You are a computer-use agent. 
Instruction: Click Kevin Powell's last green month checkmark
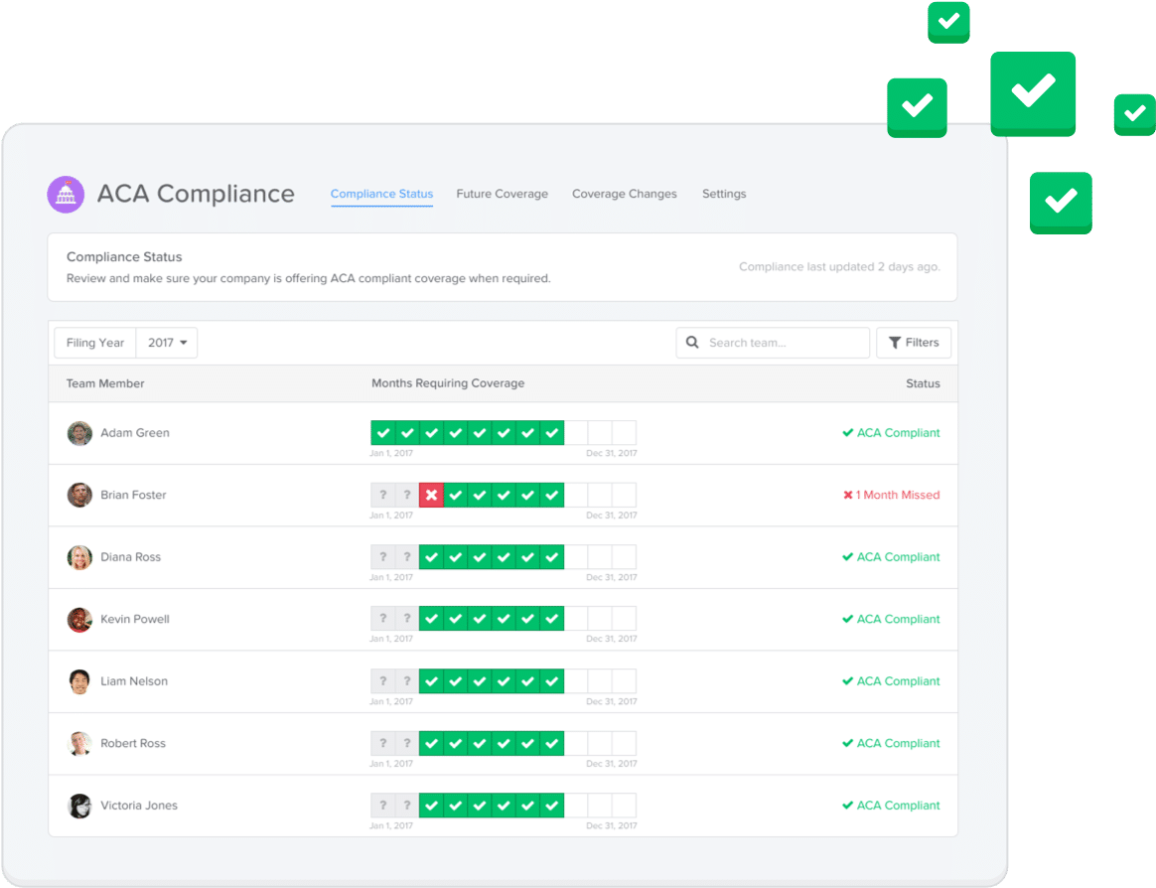(552, 619)
